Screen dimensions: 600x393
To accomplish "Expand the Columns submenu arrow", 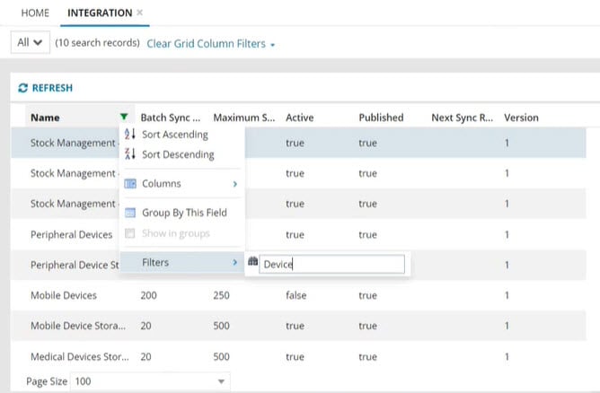I will pos(235,184).
